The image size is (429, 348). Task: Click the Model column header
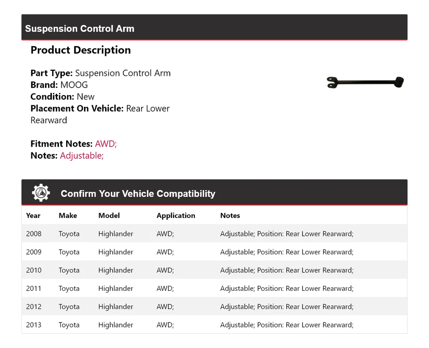[x=109, y=215]
